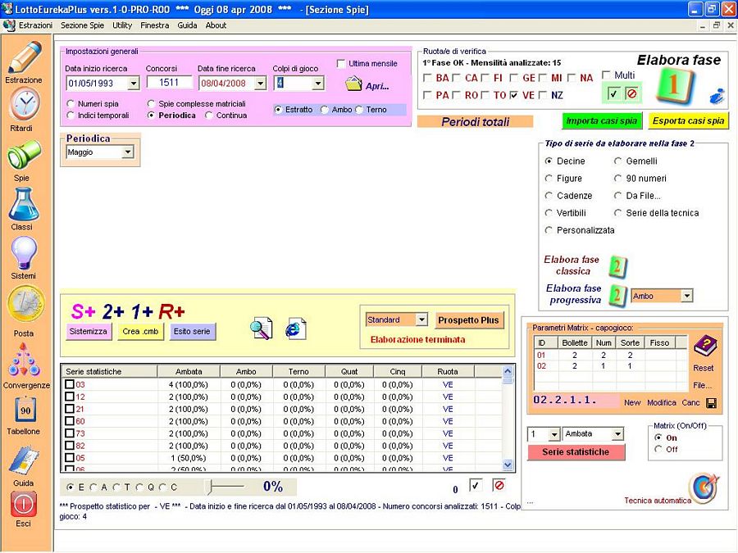Expand the Standard prospetto dropdown
This screenshot has width=738, height=553.
coord(421,320)
